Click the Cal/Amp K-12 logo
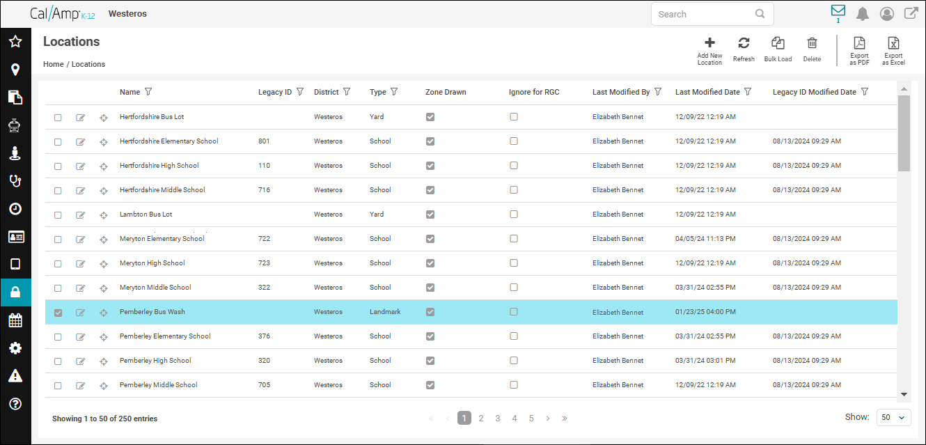 pyautogui.click(x=62, y=13)
